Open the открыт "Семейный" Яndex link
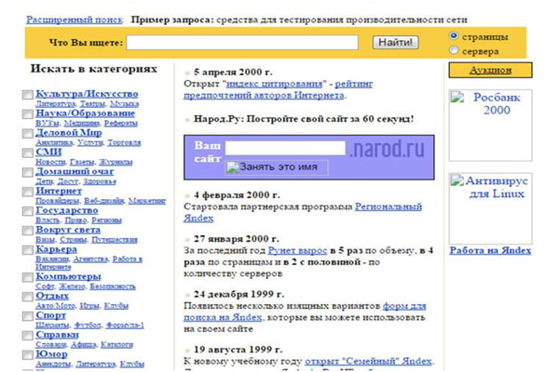 (368, 362)
